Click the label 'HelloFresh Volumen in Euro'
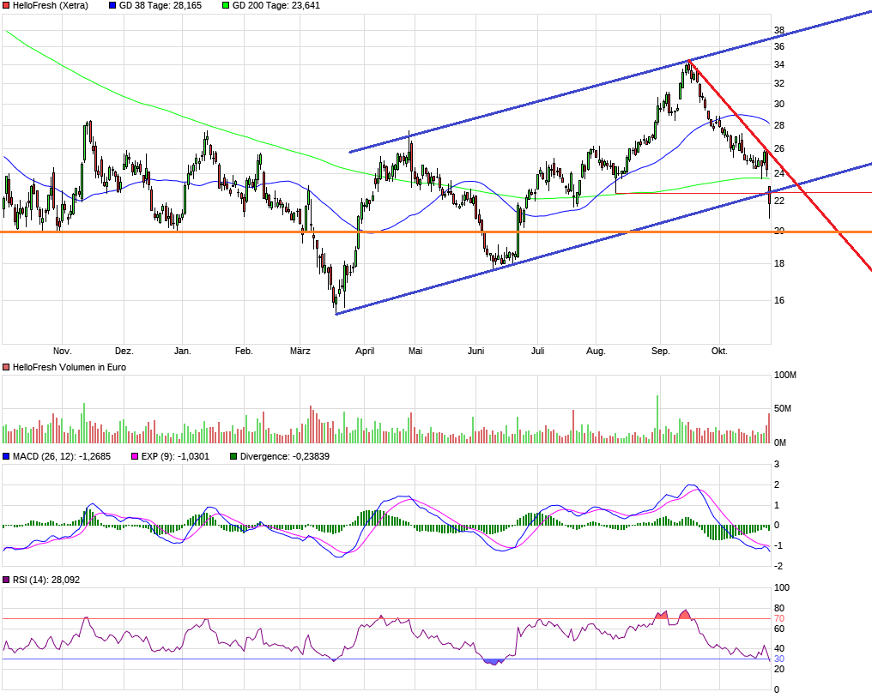This screenshot has width=872, height=698. tap(69, 367)
